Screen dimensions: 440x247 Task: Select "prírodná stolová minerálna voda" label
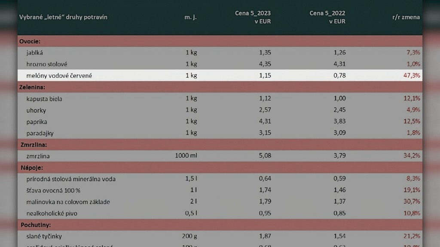pyautogui.click(x=71, y=179)
